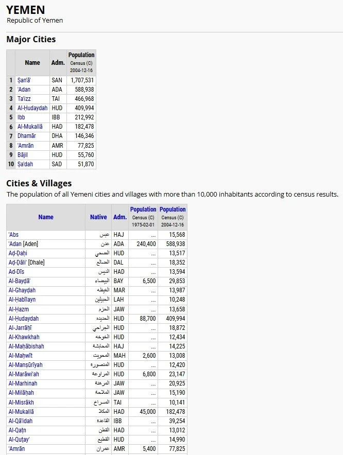Open Al-Ḥudaydah link in Cities & Villages table
This screenshot has height=455, width=343.
(x=24, y=319)
